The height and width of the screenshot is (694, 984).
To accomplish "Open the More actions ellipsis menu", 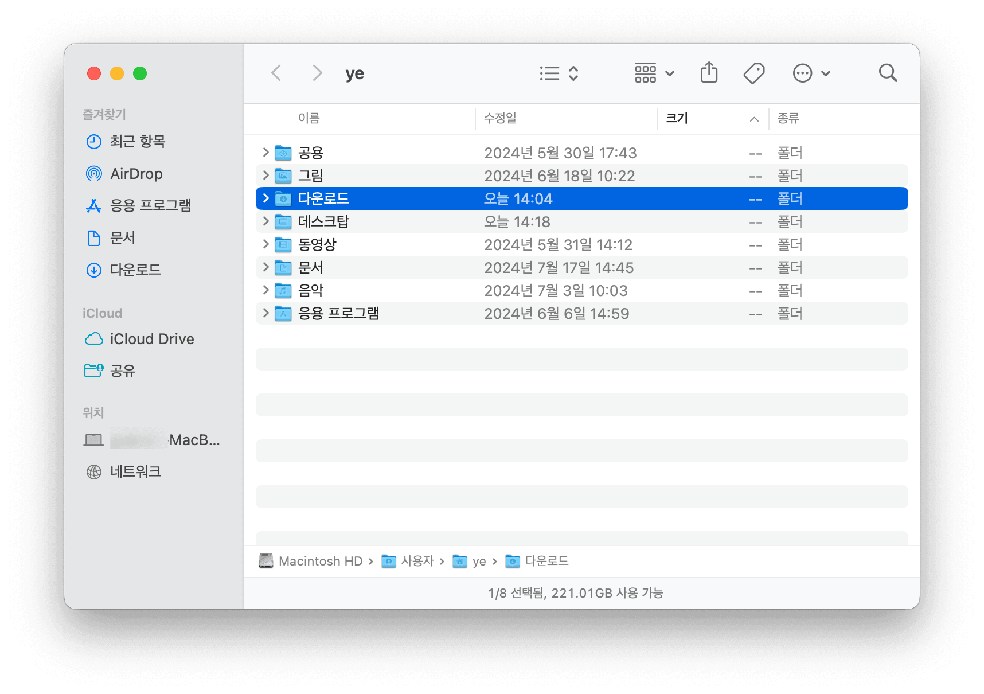I will tap(811, 73).
